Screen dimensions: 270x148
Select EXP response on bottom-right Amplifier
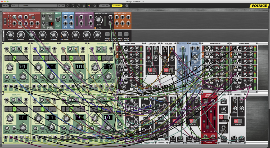[240, 121]
